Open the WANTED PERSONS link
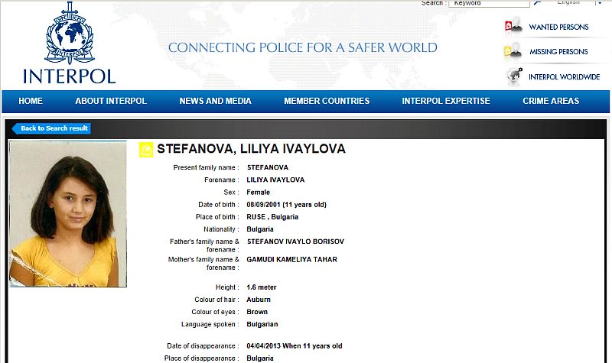The image size is (612, 363). tap(558, 27)
